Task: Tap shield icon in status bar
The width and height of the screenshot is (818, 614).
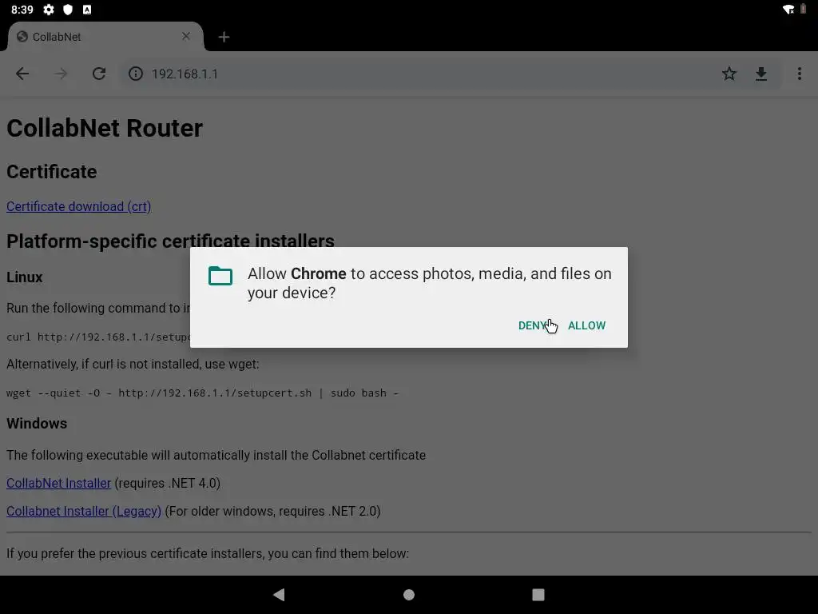Action: pyautogui.click(x=68, y=10)
